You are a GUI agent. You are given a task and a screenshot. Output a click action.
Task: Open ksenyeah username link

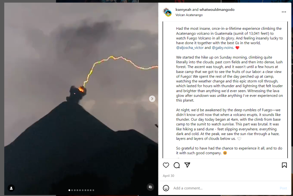click(x=183, y=9)
